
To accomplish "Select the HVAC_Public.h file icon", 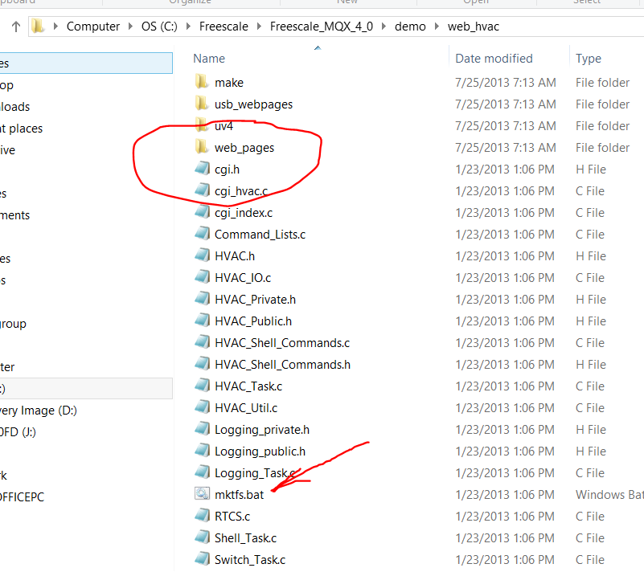I will point(202,321).
